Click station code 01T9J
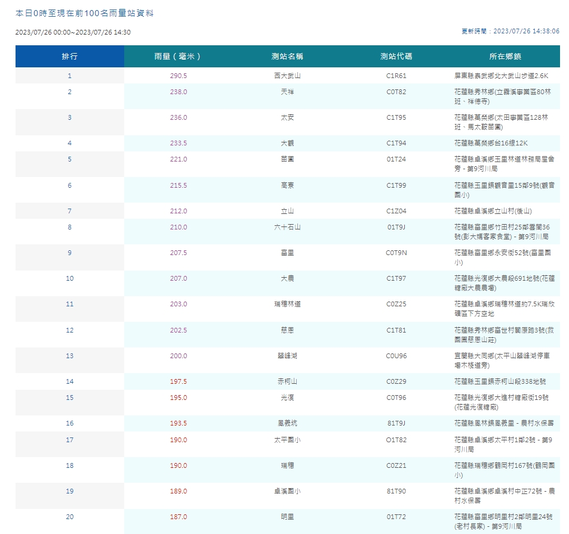This screenshot has width=569, height=534. pos(396,227)
